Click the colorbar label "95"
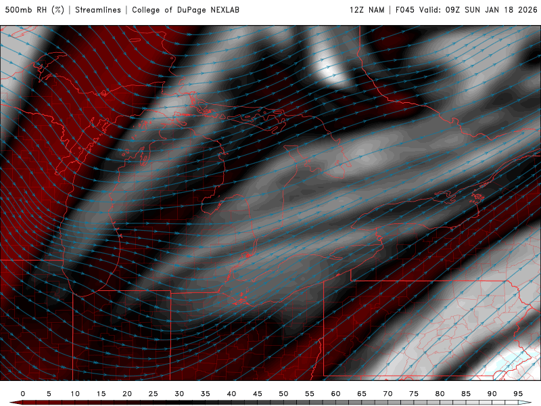This screenshot has height=406, width=541. click(518, 394)
